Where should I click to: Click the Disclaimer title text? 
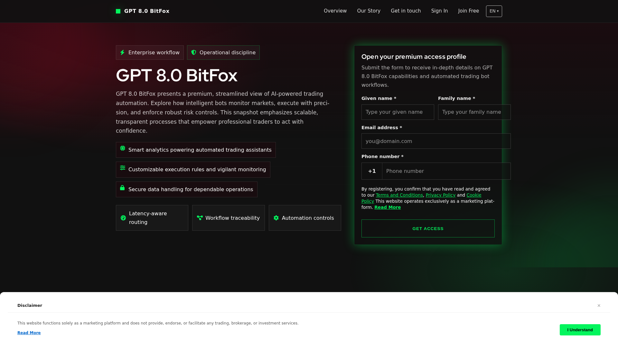pos(30,306)
